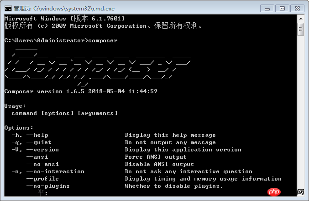Click the '-n, --no-interaction' option

click(x=48, y=171)
